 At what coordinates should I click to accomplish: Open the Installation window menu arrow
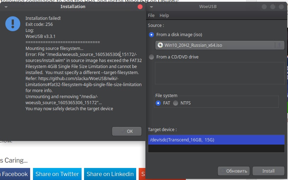6,7
